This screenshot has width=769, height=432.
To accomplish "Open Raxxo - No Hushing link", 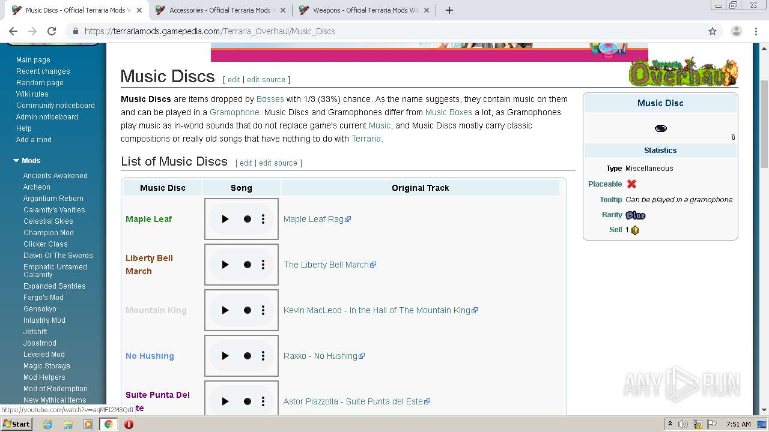I will pyautogui.click(x=324, y=356).
